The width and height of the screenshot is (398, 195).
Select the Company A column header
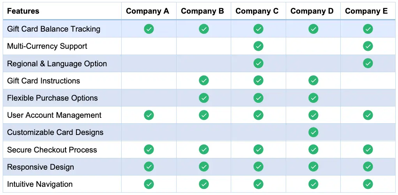[147, 11]
